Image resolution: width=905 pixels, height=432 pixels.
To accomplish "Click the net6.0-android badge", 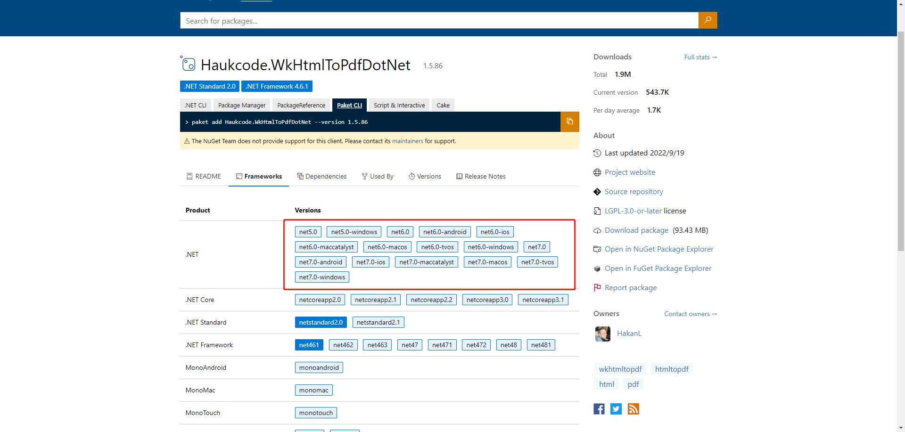I will coord(445,232).
